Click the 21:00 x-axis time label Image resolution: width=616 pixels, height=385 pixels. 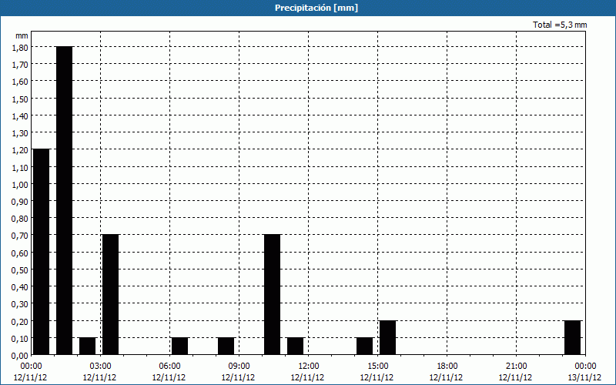(516, 367)
